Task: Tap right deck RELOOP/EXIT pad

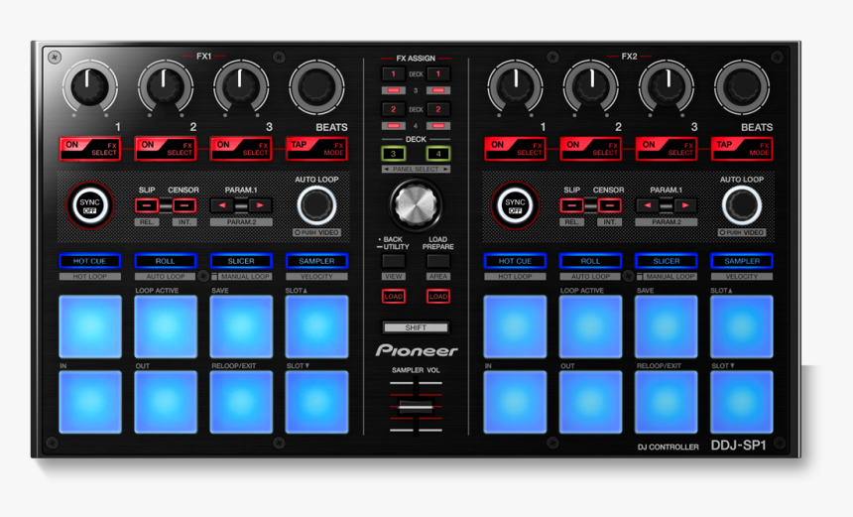Action: tap(667, 402)
